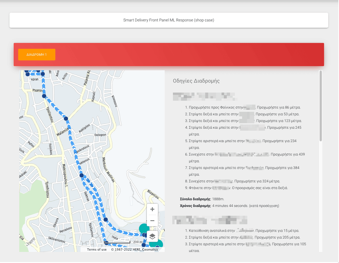Select the step with 439 μέτρα distance
Image resolution: width=339 pixels, height=263 pixels.
pyautogui.click(x=247, y=154)
